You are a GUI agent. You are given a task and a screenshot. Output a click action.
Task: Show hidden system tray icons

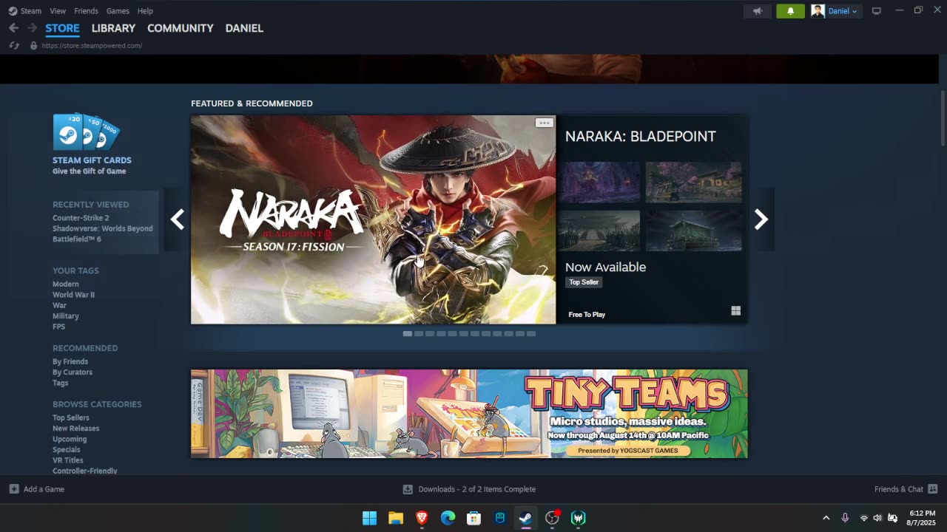(x=826, y=518)
